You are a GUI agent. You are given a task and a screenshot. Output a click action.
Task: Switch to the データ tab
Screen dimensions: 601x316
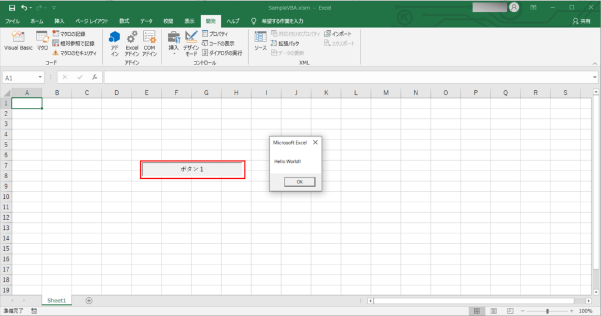[146, 21]
